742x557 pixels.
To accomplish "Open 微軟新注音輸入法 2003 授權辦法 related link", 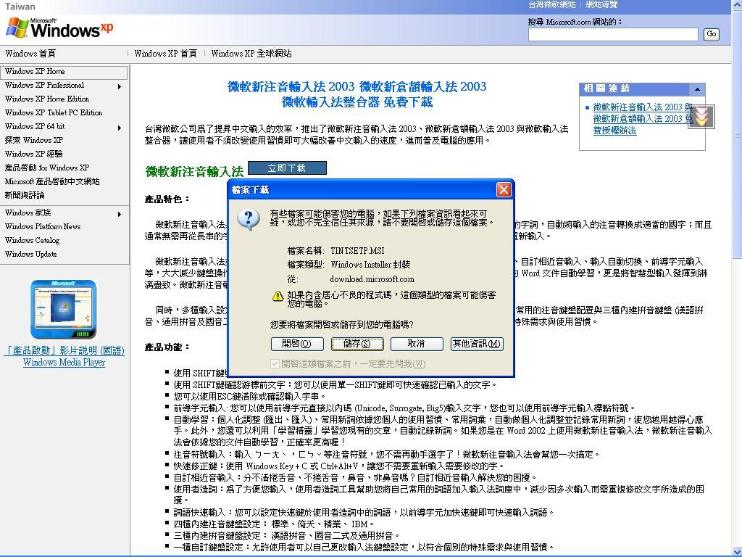I will tap(643, 119).
